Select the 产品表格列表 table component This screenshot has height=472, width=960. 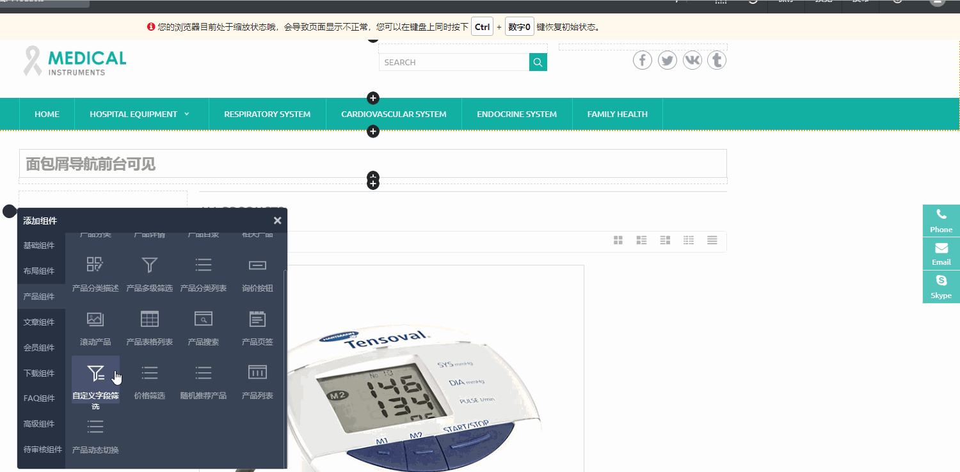149,326
